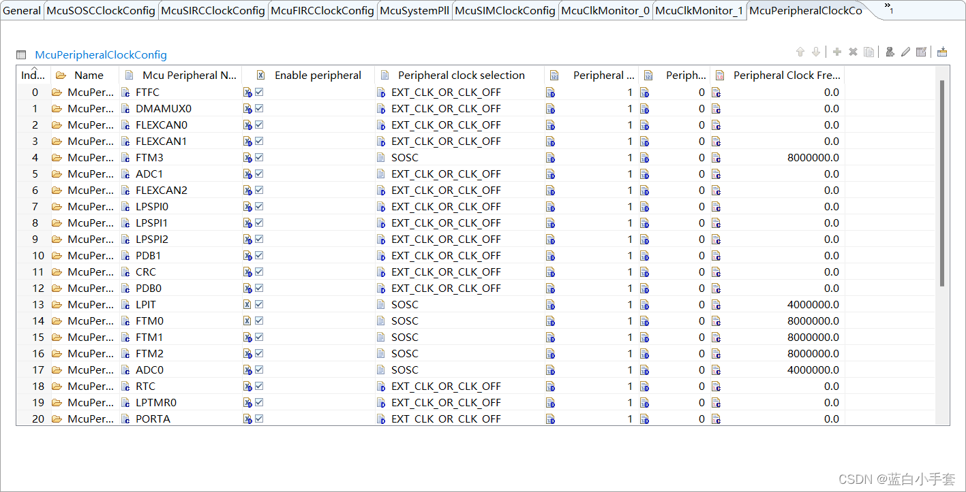
Task: Click the document icon beside FLEXCAN2
Action: 125,191
